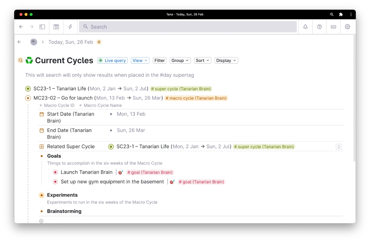
Task: Click the target icon next to Launch Tanarian Brain
Action: point(121,172)
